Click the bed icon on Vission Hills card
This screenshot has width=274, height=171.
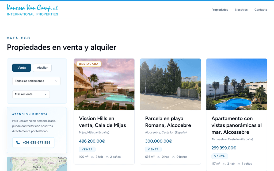(93, 157)
